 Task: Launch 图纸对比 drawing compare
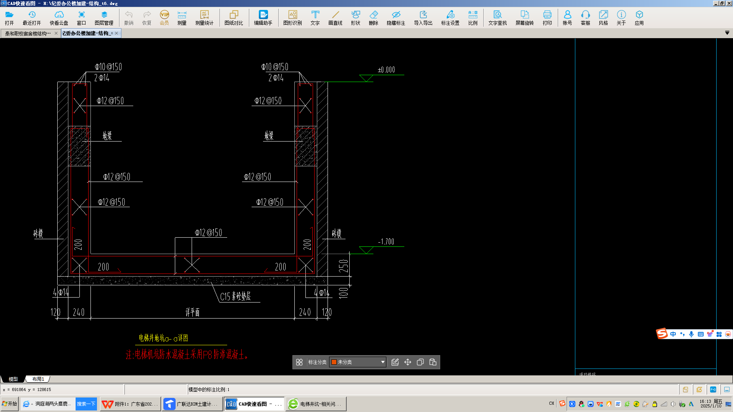tap(234, 18)
